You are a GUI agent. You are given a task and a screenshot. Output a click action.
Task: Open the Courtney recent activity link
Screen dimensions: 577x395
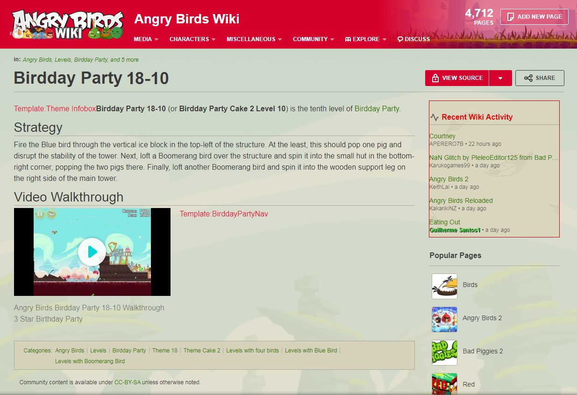tap(442, 136)
